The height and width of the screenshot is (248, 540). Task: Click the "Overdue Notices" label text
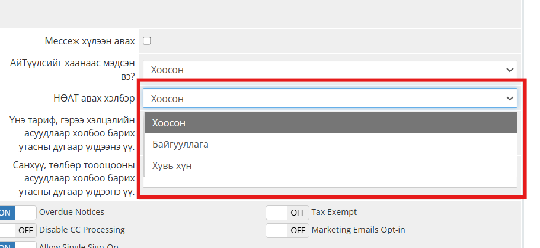tap(71, 212)
